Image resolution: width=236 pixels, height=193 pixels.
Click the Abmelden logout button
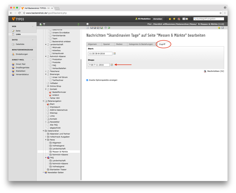pos(158,19)
